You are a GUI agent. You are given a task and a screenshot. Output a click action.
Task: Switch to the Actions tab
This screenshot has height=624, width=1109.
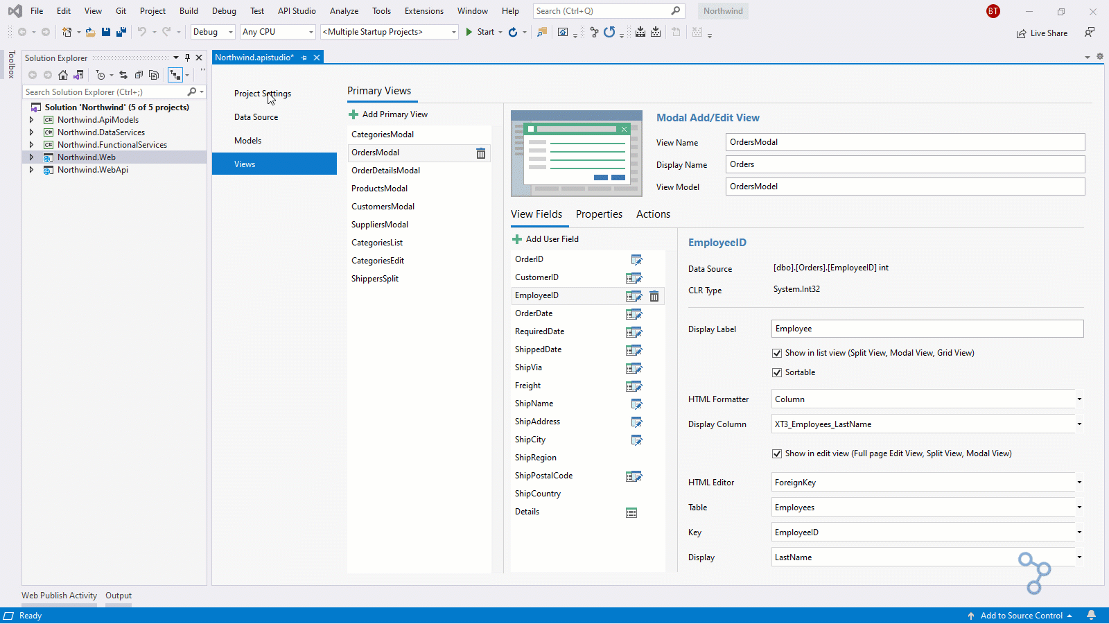point(652,214)
